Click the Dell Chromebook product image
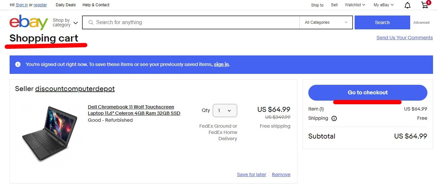The width and height of the screenshot is (437, 193). [50, 133]
